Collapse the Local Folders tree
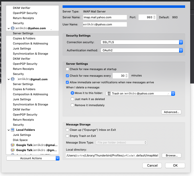The width and height of the screenshot is (194, 176). 9,130
